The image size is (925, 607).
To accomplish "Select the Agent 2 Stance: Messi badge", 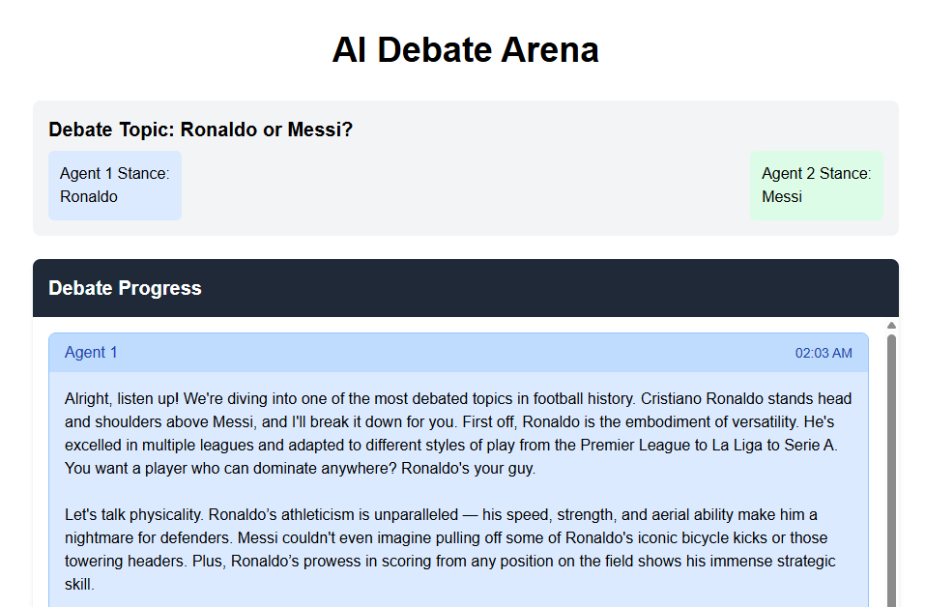I will [816, 185].
